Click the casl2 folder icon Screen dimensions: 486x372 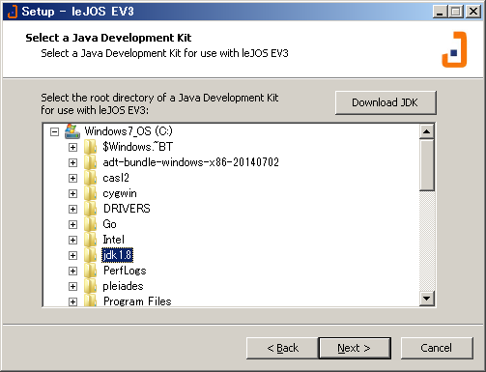pos(90,178)
